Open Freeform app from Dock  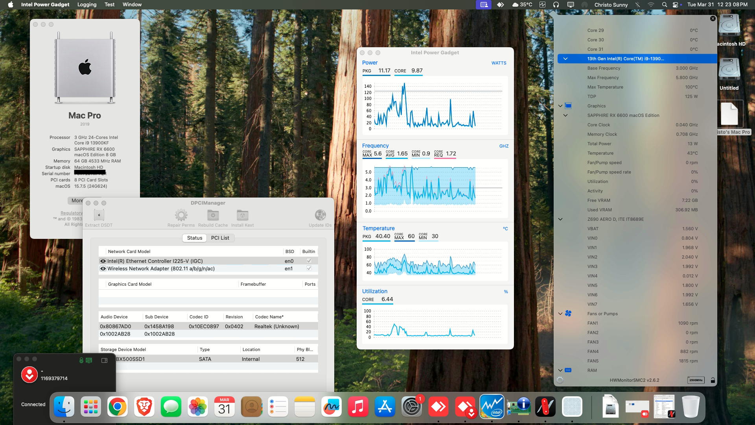331,407
